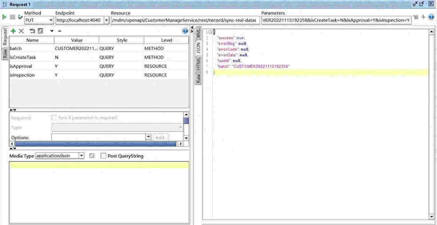The image size is (437, 225).
Task: Collapse the JSON node on line 1
Action: [210, 32]
